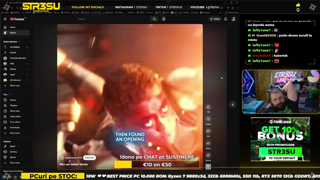Click the Chrome taskbar icon
The width and height of the screenshot is (320, 180).
[x=15, y=177]
